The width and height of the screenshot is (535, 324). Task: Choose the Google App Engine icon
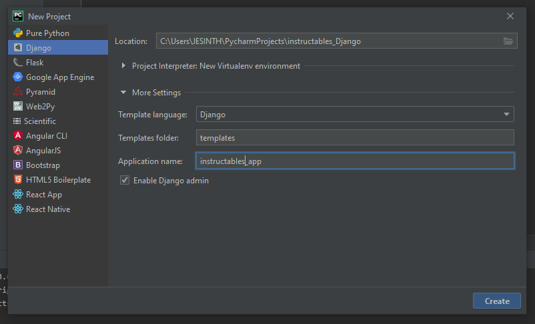coord(18,77)
